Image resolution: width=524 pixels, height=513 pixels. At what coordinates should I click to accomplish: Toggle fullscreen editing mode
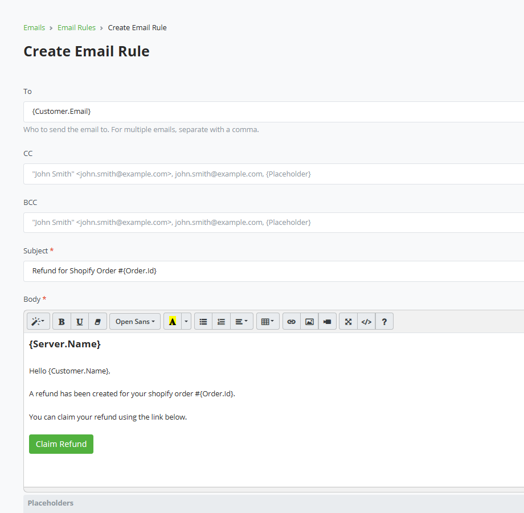[348, 321]
